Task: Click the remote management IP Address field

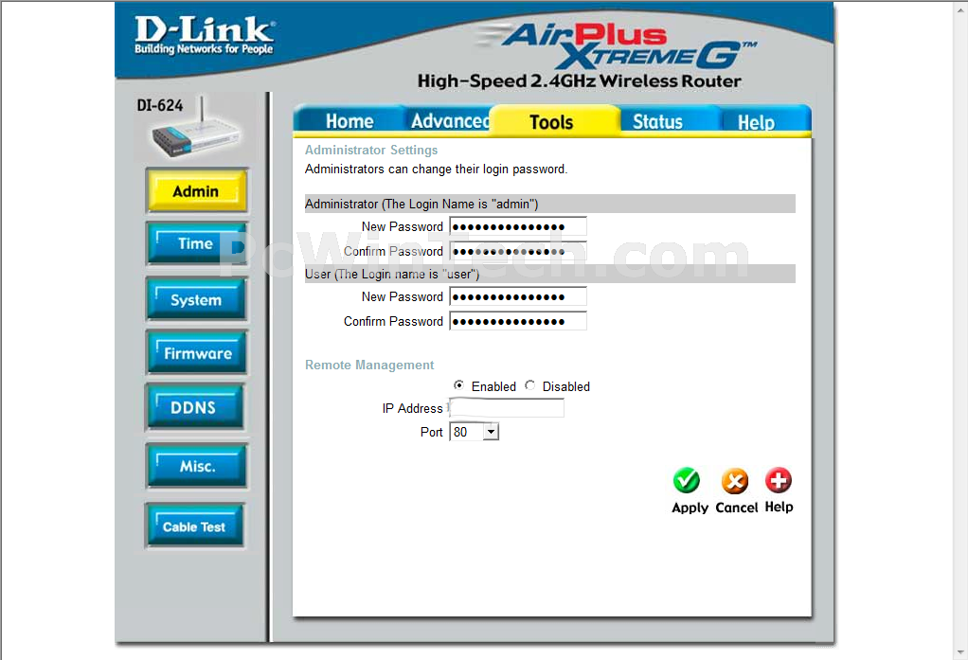Action: click(507, 407)
